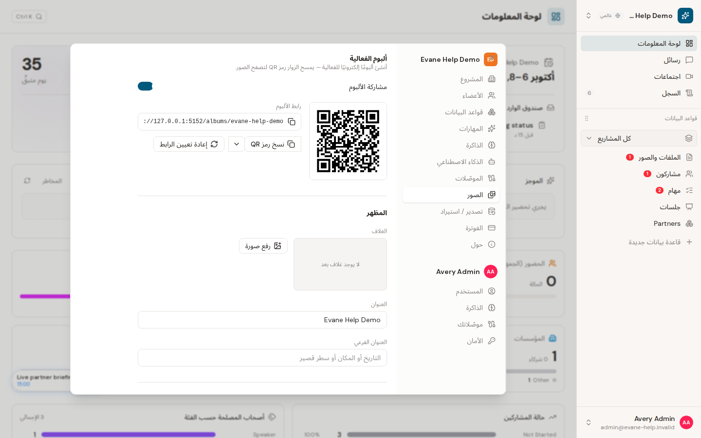Click مهام checklist icon in sidebar
This screenshot has height=438, width=701.
click(x=689, y=190)
